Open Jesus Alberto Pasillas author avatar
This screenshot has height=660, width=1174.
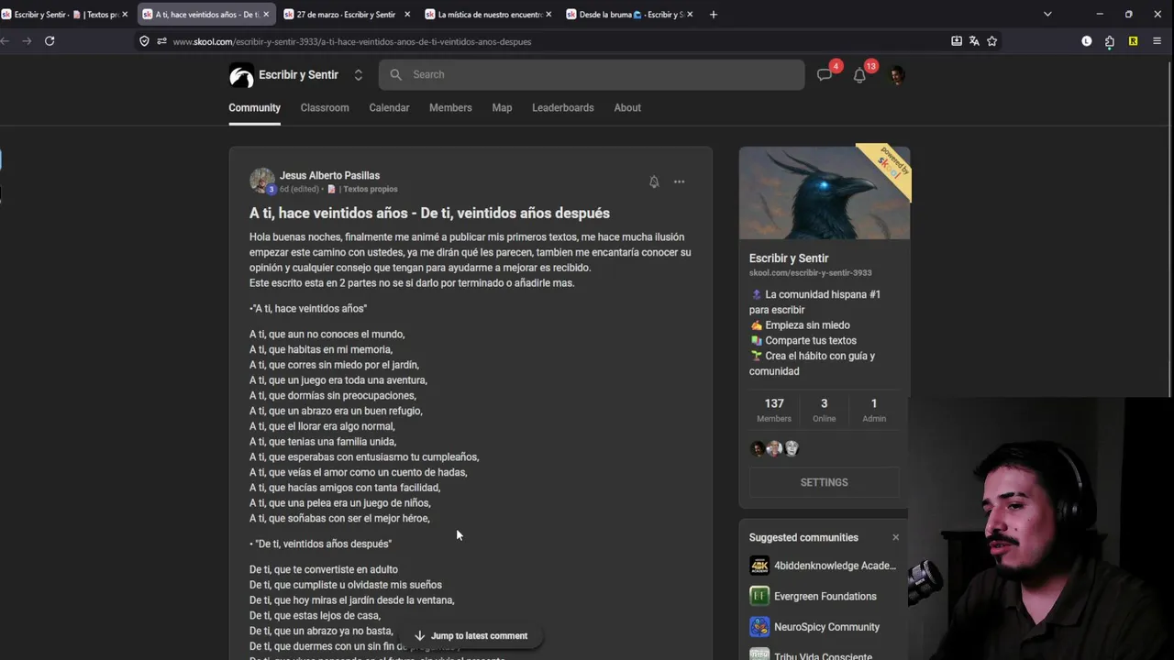(x=262, y=181)
